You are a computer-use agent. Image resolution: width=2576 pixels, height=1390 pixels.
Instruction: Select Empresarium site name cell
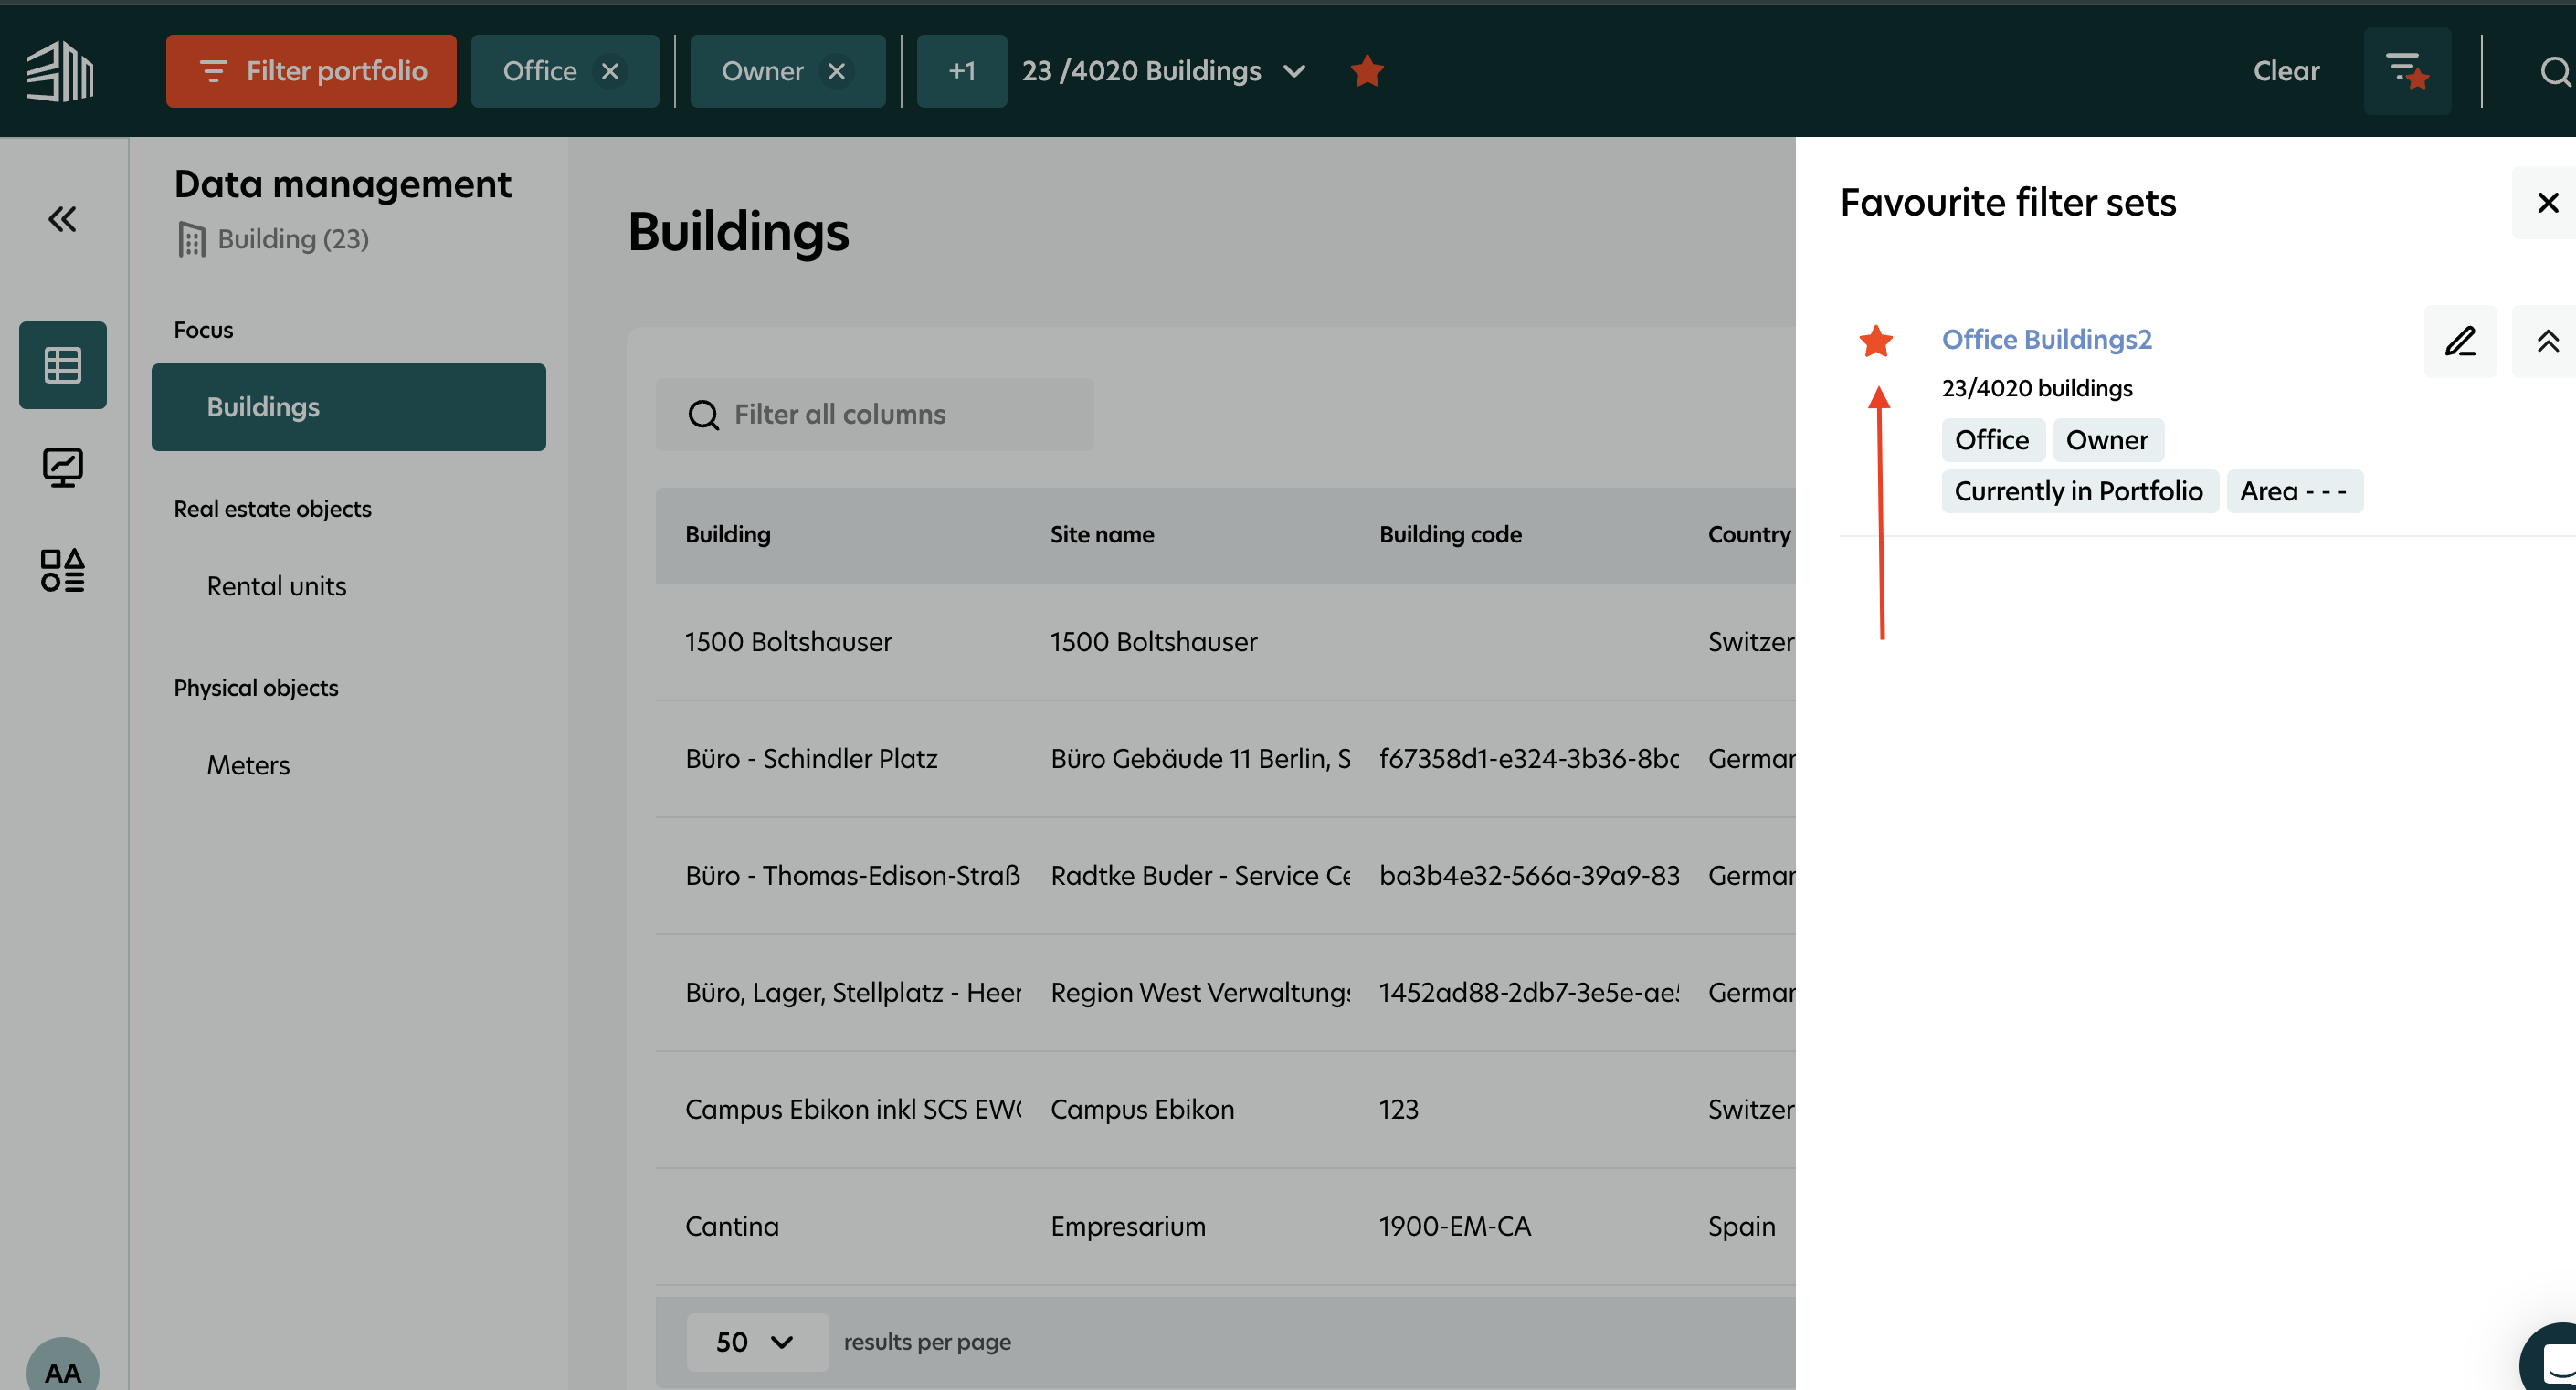(1128, 1226)
